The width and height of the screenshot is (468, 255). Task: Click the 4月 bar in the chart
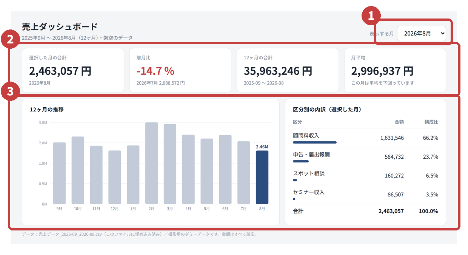tap(188, 169)
